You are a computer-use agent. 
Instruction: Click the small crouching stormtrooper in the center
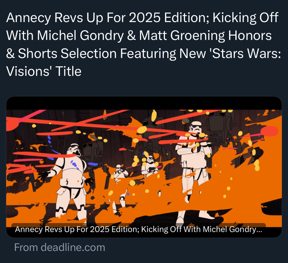click(x=120, y=173)
